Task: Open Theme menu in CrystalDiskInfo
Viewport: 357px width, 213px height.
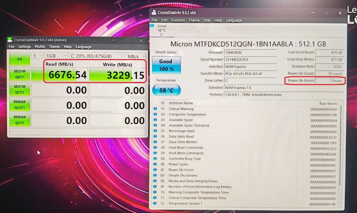Action: (194, 20)
